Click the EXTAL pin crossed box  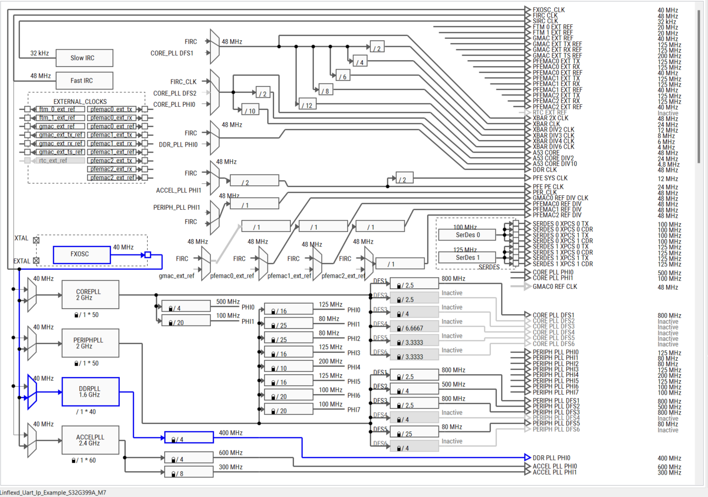tap(36, 260)
